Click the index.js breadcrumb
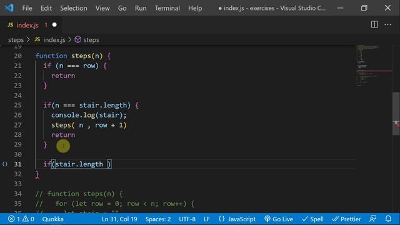Viewport: 400px width, 225px height. pyautogui.click(x=54, y=40)
